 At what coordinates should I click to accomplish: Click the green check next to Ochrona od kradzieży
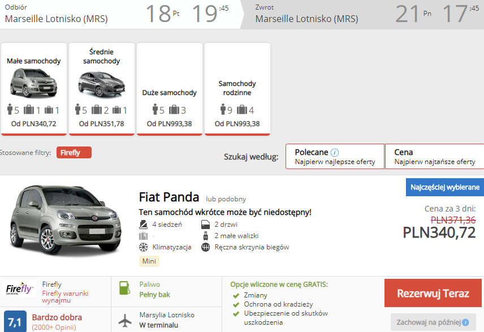(x=236, y=305)
